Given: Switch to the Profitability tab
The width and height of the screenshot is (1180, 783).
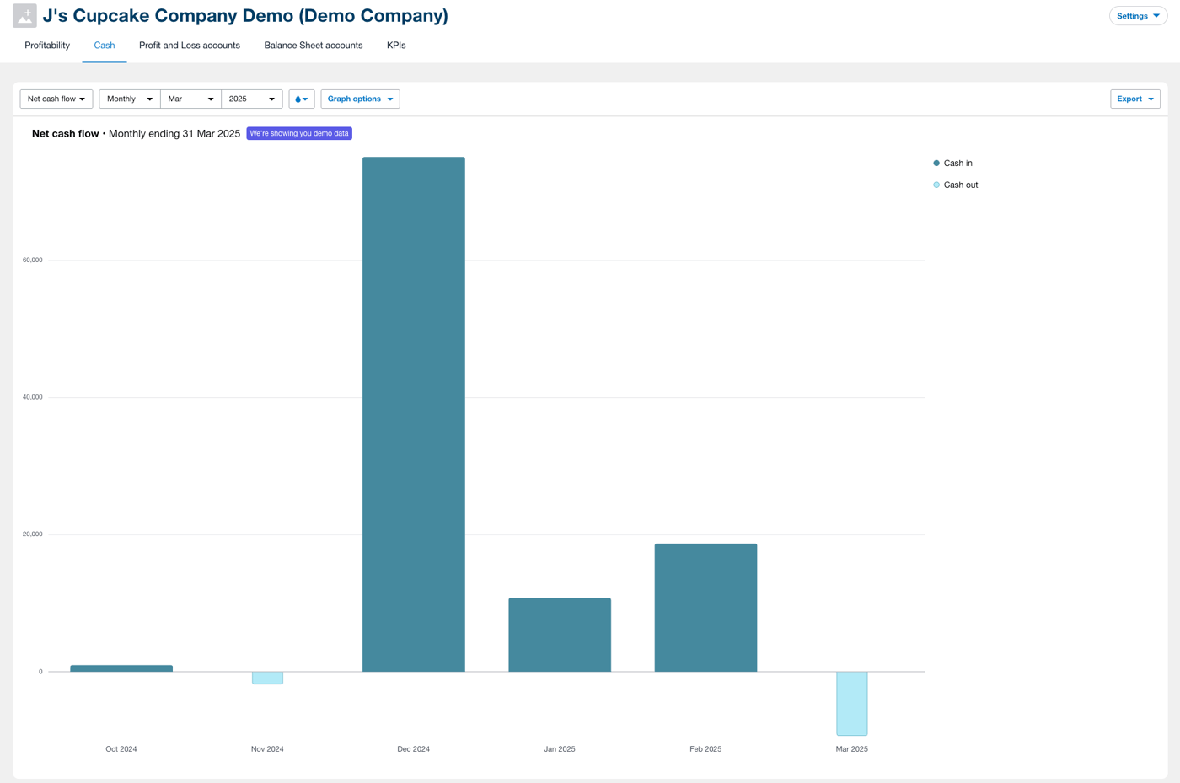Looking at the screenshot, I should 46,46.
